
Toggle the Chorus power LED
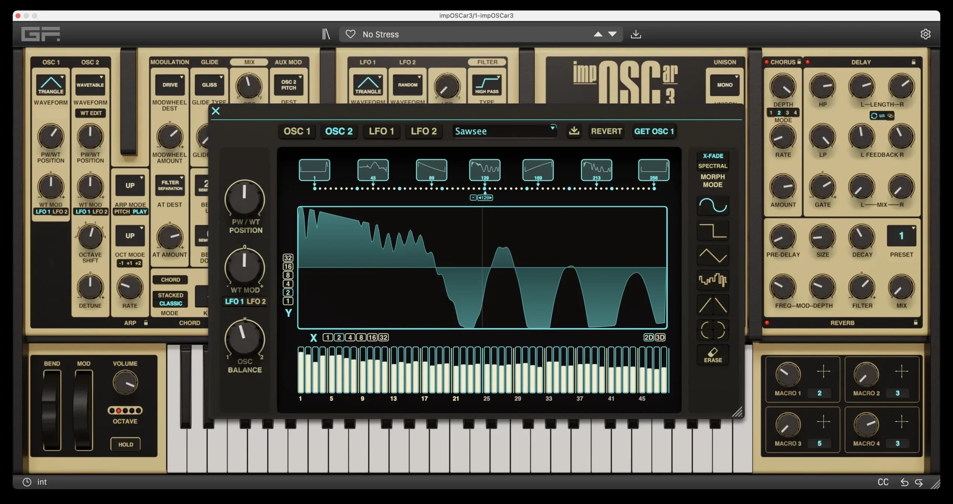766,62
